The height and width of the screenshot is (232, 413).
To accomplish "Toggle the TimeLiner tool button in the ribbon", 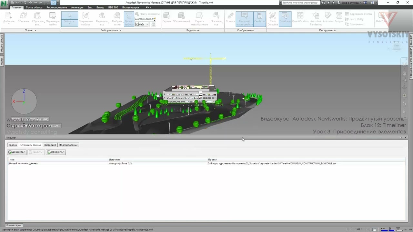I will pos(285,19).
